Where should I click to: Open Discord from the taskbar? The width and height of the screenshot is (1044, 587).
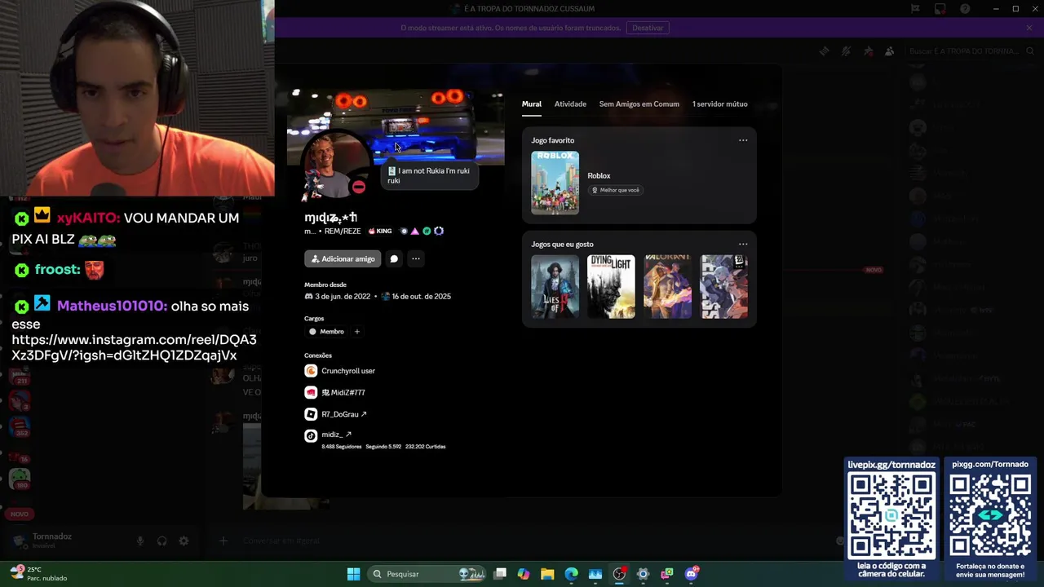point(691,574)
